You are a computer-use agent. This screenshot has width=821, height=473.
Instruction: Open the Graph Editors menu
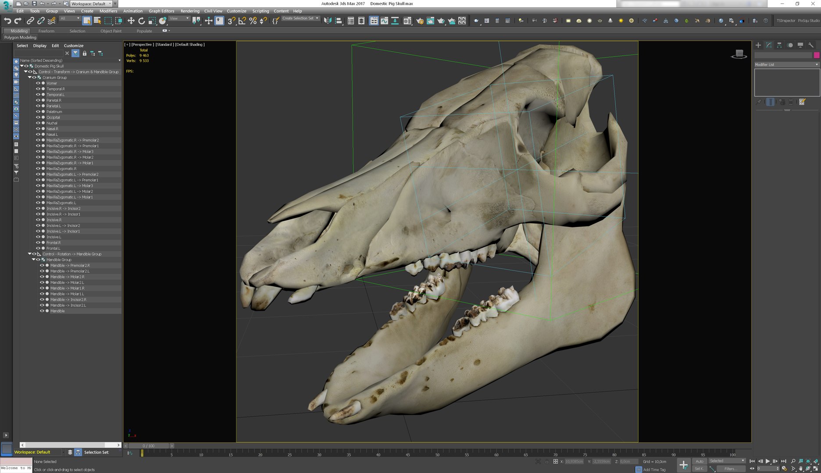click(x=161, y=11)
